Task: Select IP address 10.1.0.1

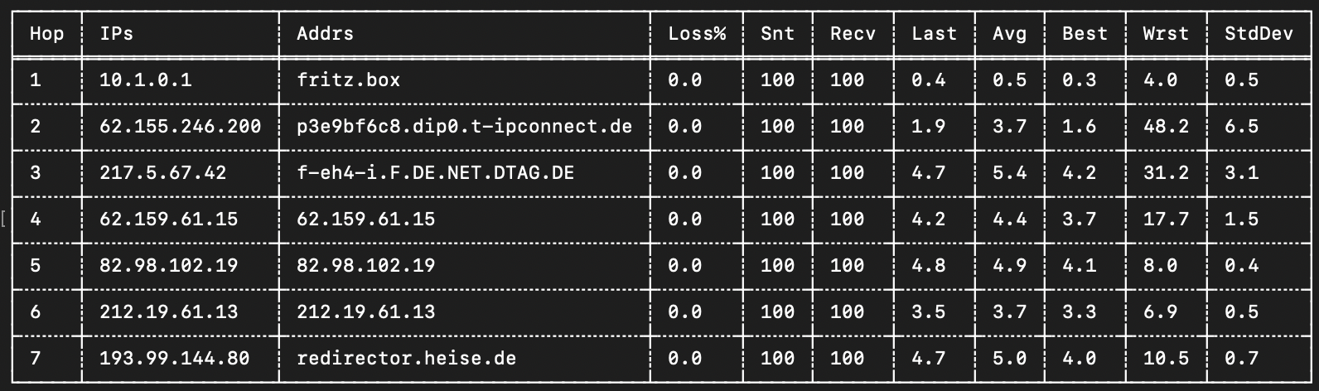Action: click(145, 80)
